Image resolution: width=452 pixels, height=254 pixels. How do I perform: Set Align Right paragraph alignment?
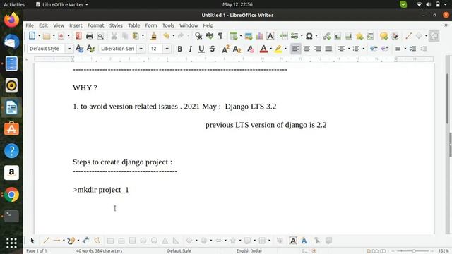click(318, 49)
